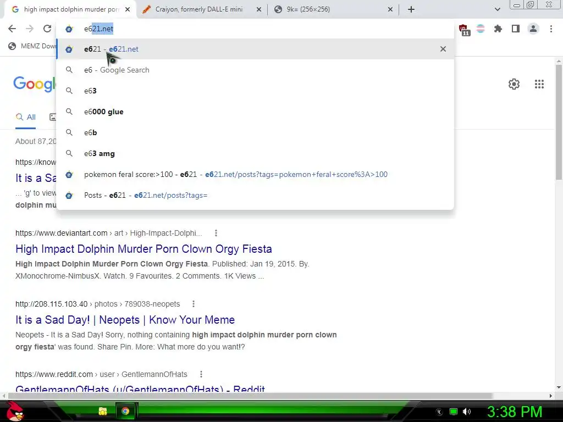
Task: Open Google quick settings gear
Action: [x=514, y=84]
